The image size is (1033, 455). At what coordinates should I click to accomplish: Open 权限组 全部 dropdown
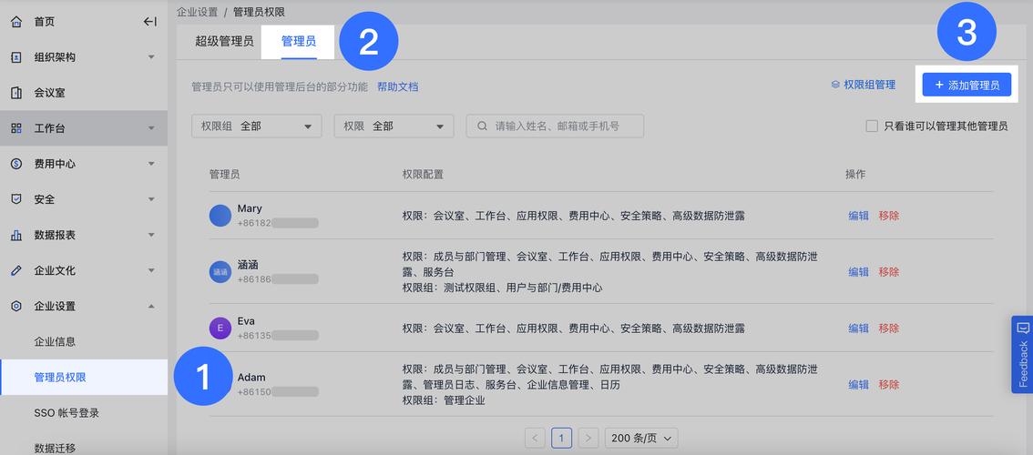pos(256,126)
